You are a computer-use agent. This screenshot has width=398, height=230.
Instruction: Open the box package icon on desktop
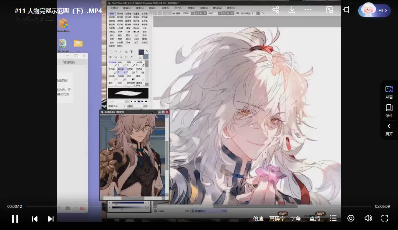tap(63, 23)
